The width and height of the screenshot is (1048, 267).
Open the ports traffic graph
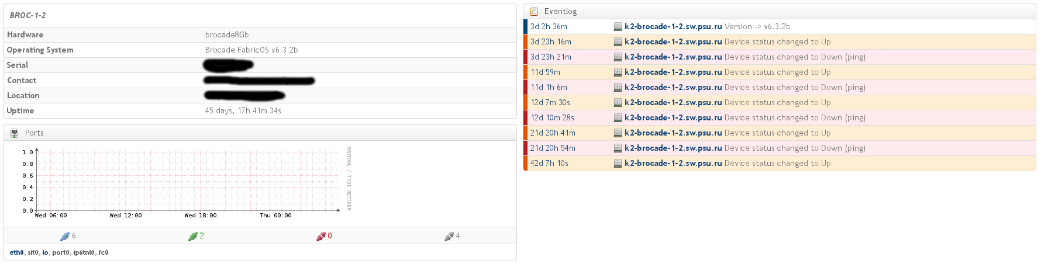point(187,182)
